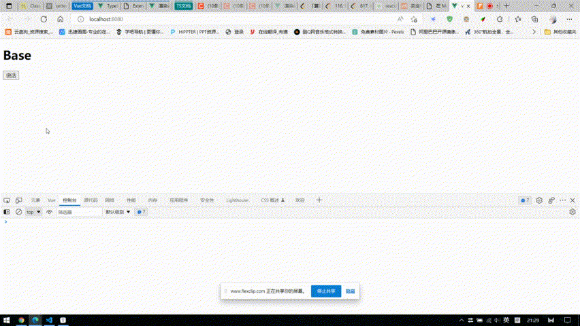
Task: Click the console prompt line
Action: (x=290, y=222)
